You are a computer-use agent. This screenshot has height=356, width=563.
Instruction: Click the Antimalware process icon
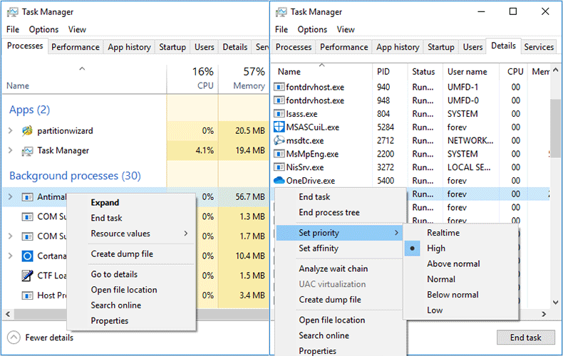tap(27, 197)
